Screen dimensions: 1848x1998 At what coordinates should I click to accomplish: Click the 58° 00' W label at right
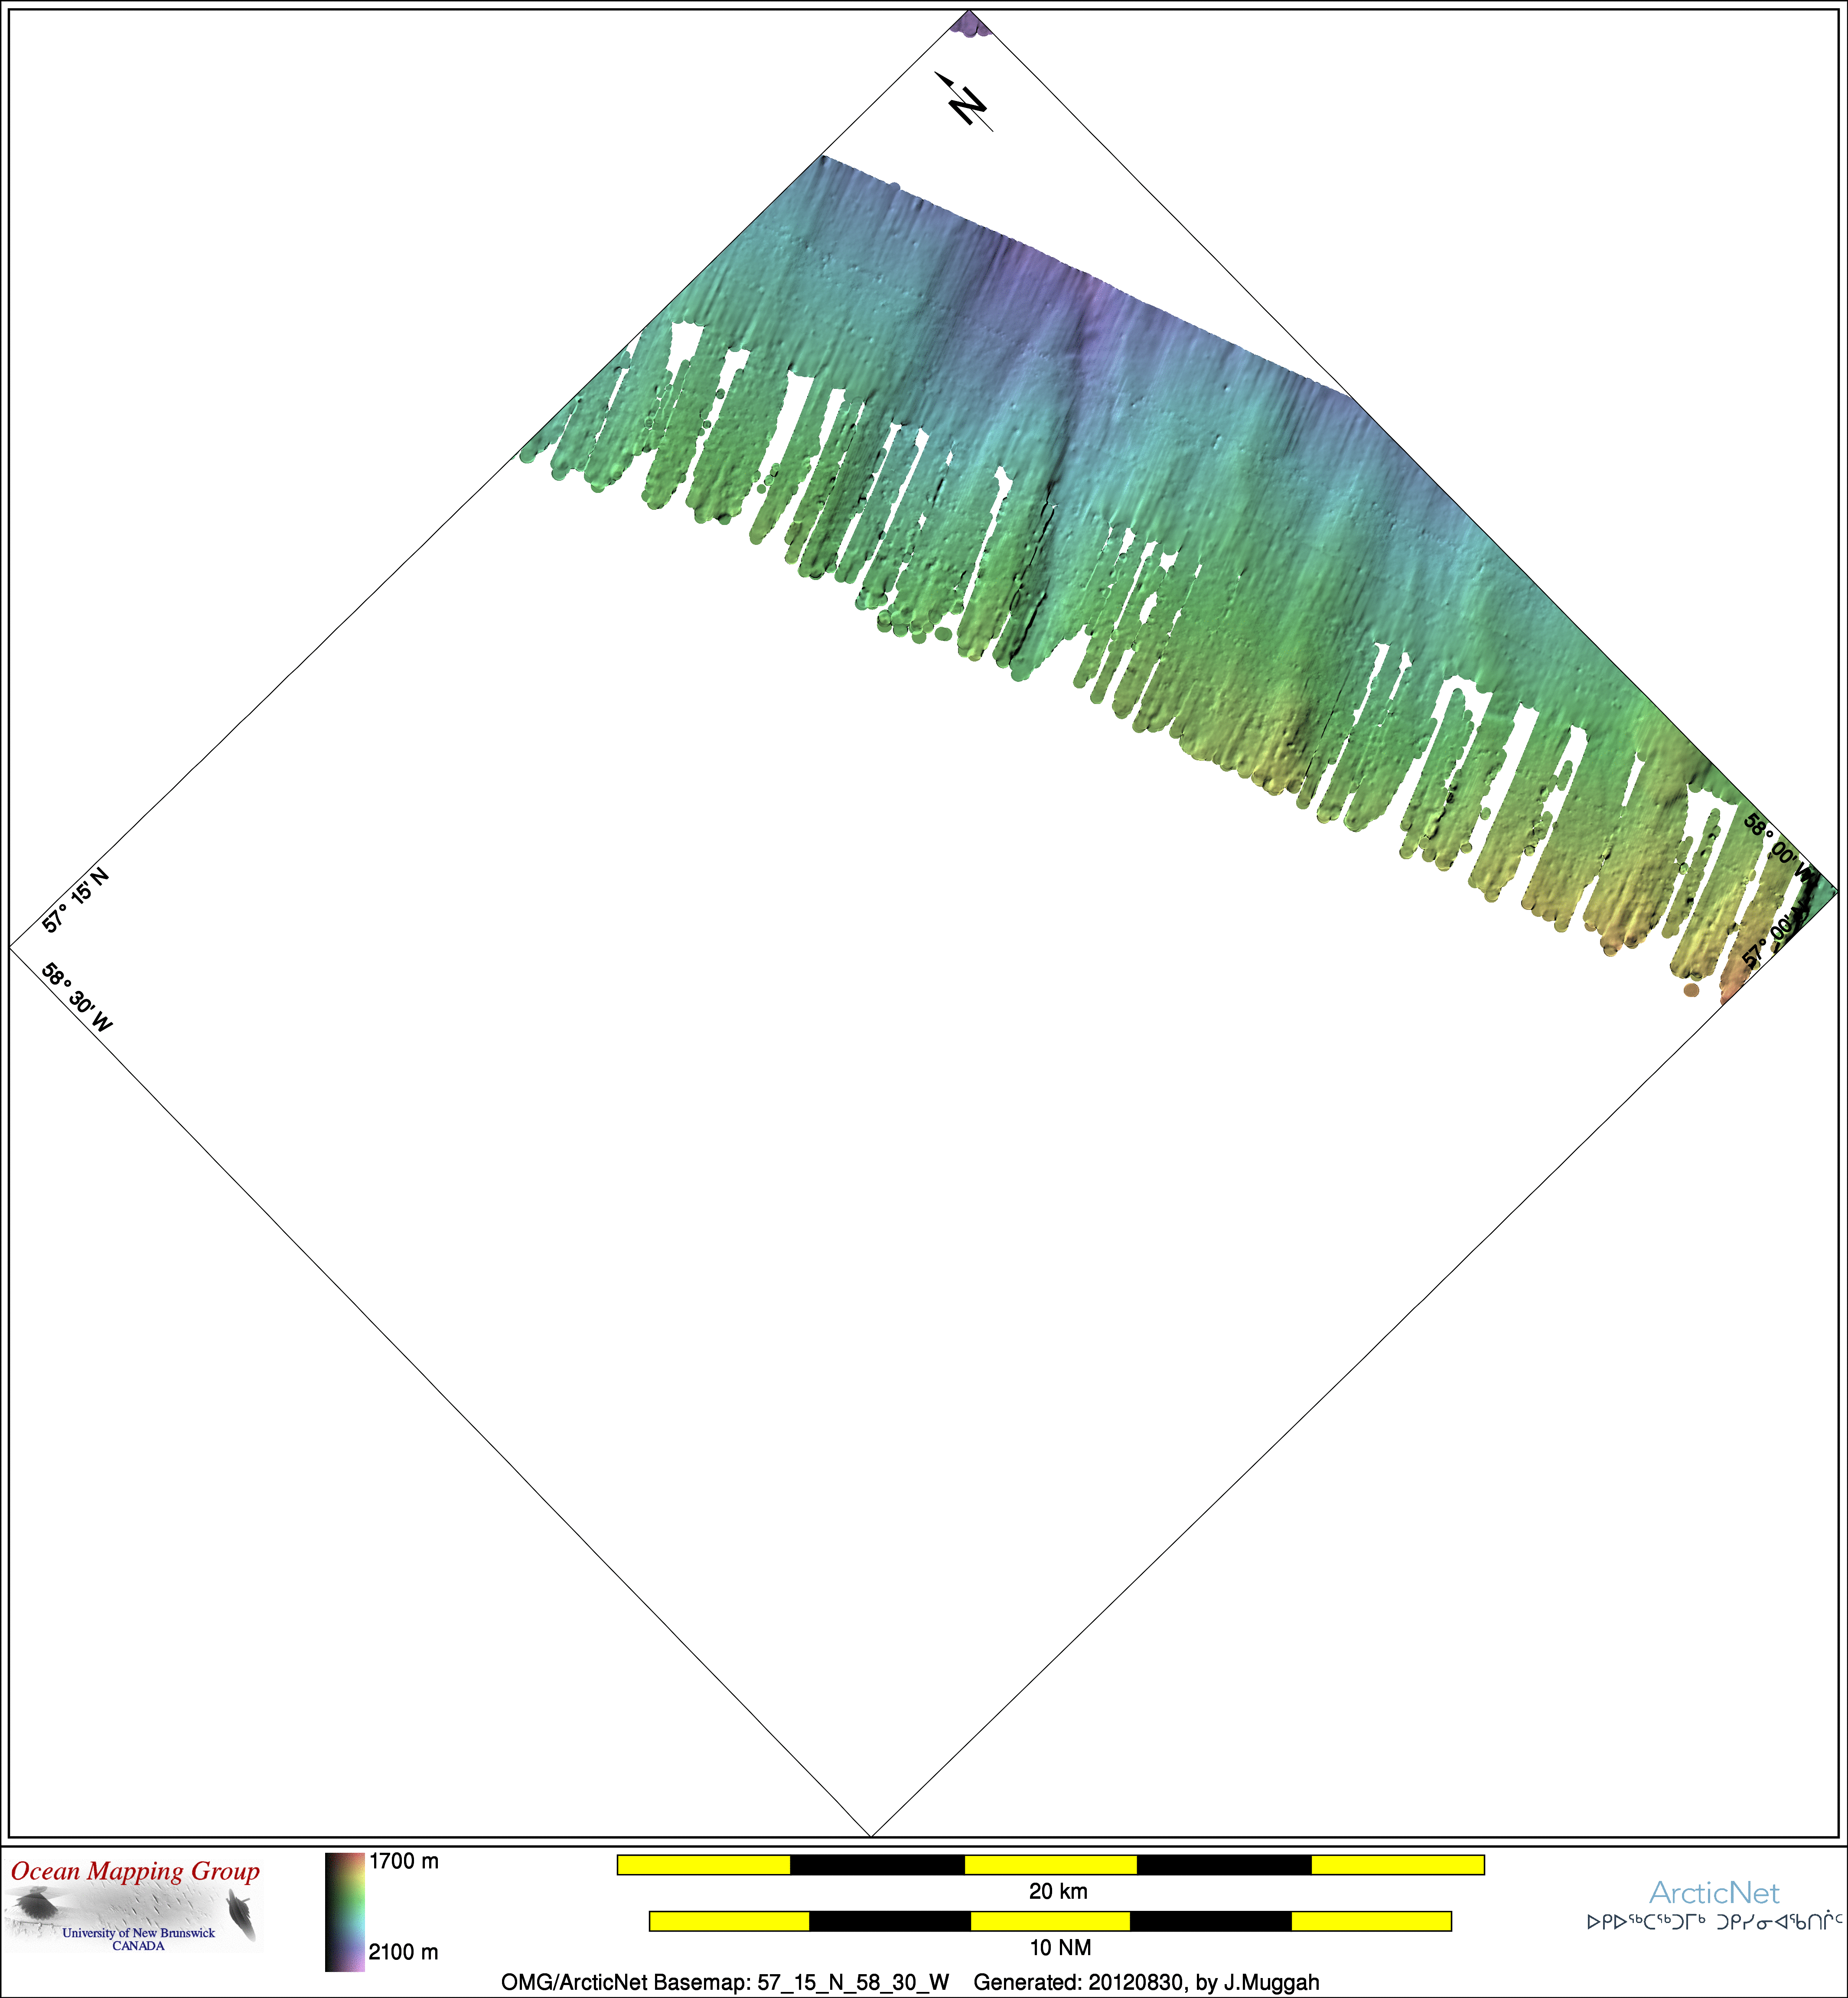click(x=1776, y=846)
